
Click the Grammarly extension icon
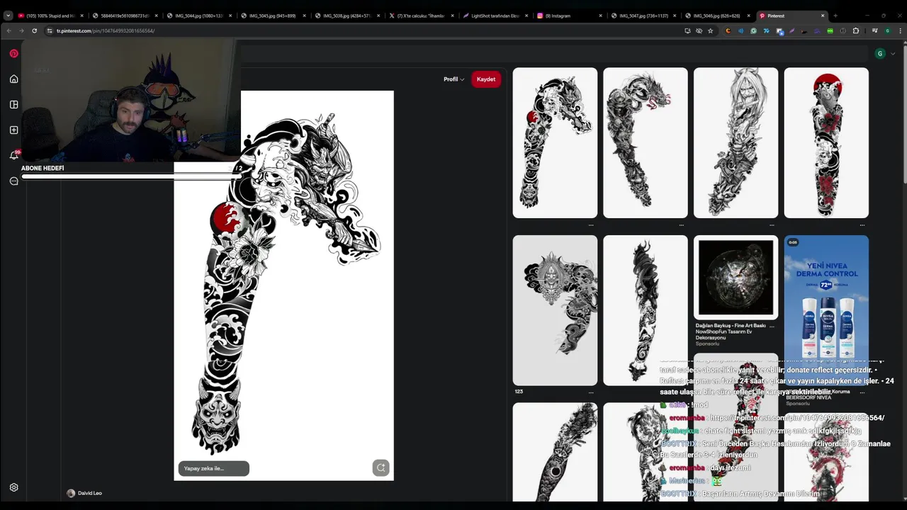coord(753,30)
